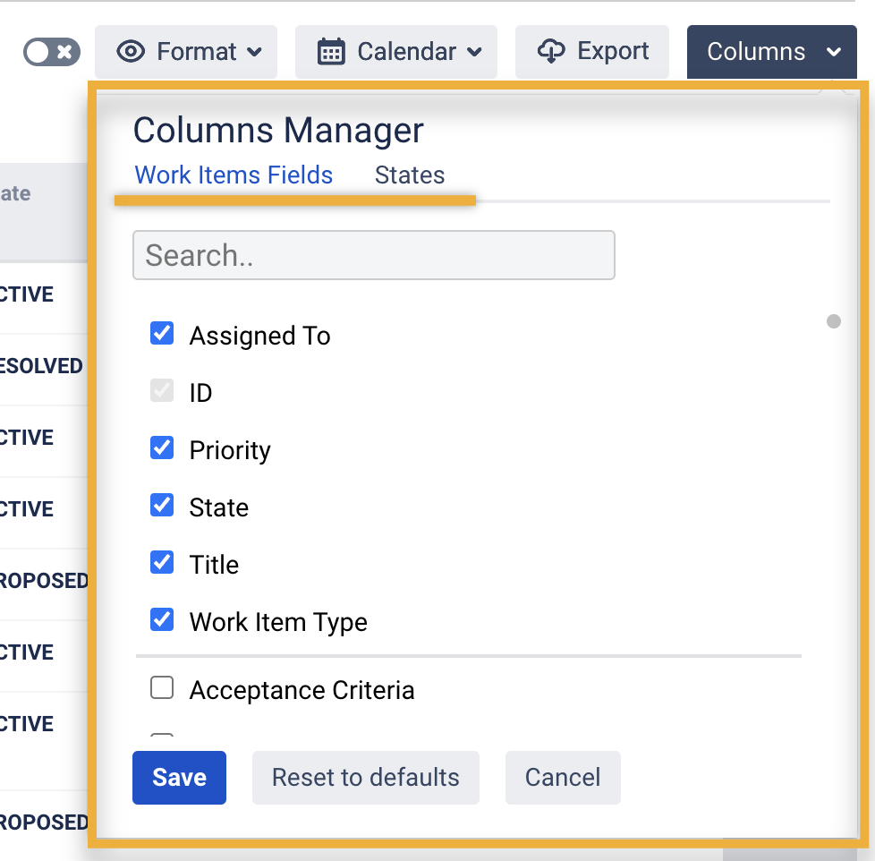Uncheck the State column checkbox
This screenshot has width=875, height=861.
pyautogui.click(x=162, y=506)
